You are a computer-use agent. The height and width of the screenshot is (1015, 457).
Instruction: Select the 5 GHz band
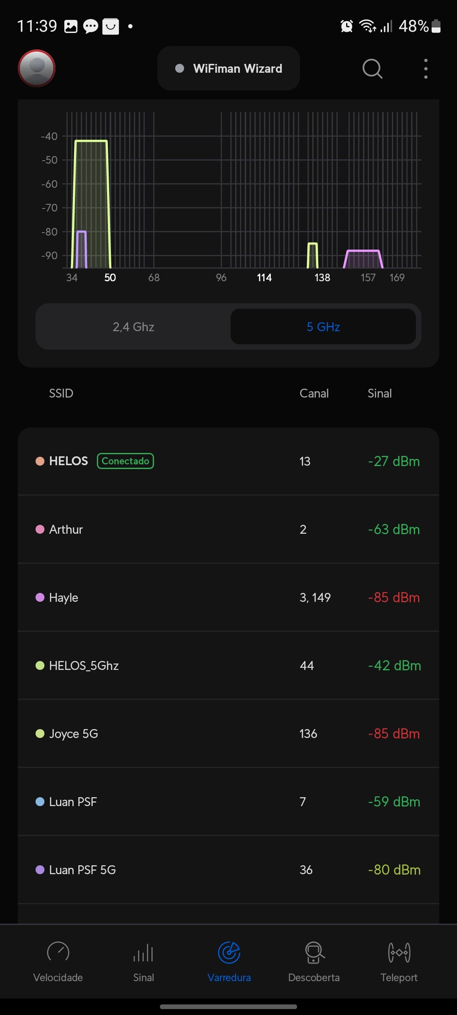[323, 327]
